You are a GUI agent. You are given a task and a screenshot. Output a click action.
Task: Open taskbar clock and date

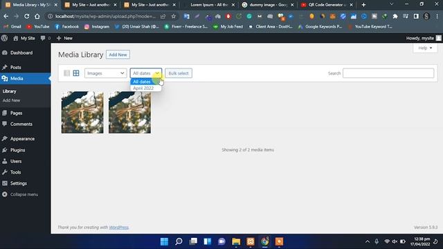(x=420, y=241)
